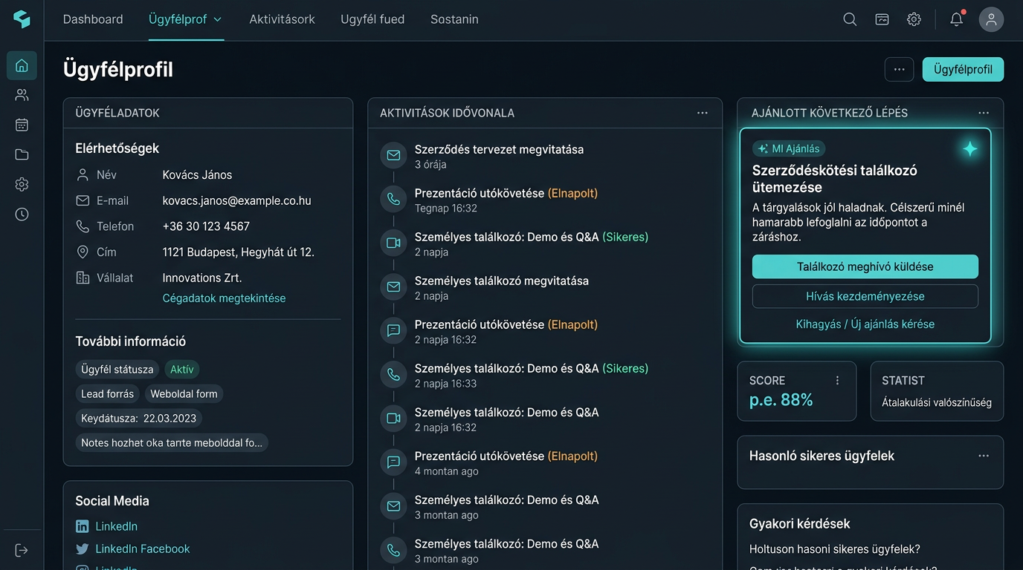Image resolution: width=1023 pixels, height=570 pixels.
Task: Click chat icon of Prezentáció utókövetése 2 napja 16:32
Action: [x=393, y=331]
